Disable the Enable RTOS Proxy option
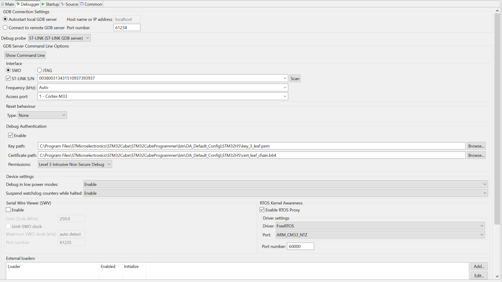Screen dimensions: 502x282 pos(262,209)
